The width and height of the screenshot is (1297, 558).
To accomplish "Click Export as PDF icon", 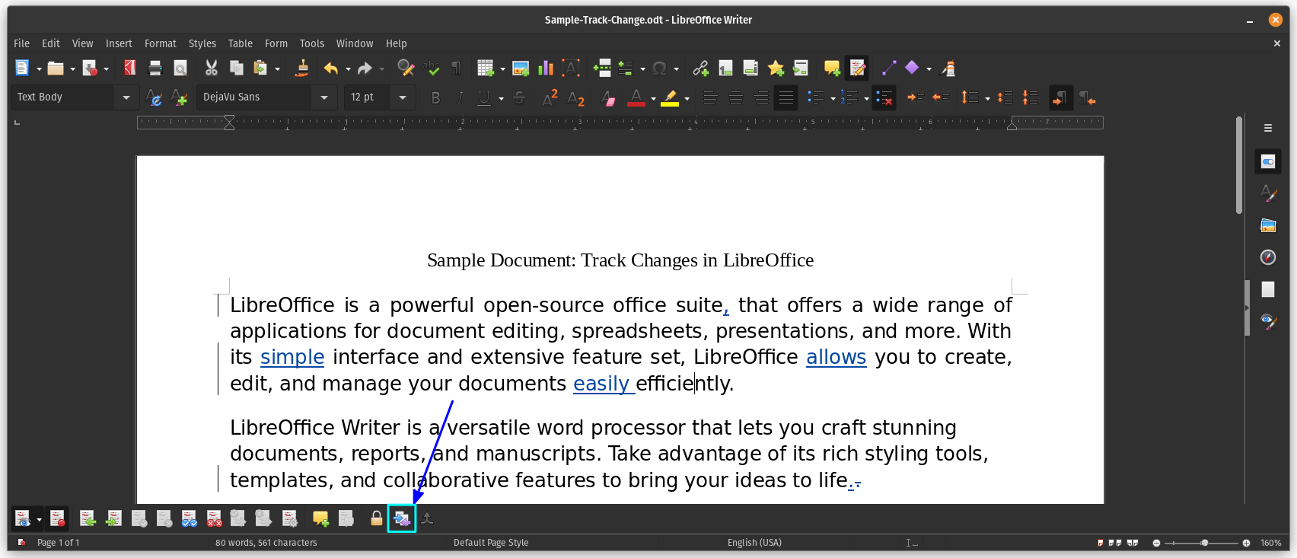I will click(x=130, y=68).
